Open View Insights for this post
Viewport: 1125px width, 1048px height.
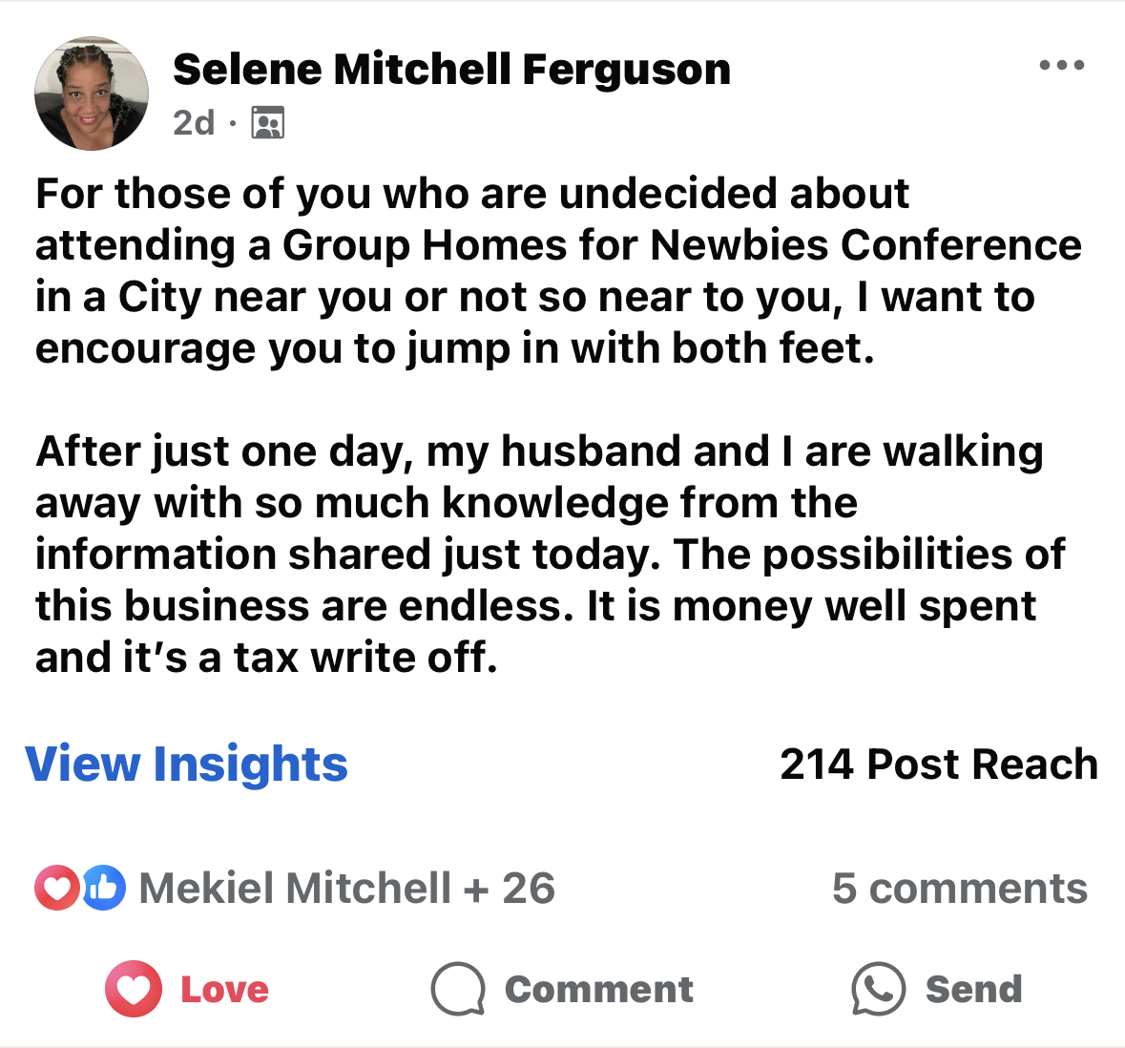point(187,765)
